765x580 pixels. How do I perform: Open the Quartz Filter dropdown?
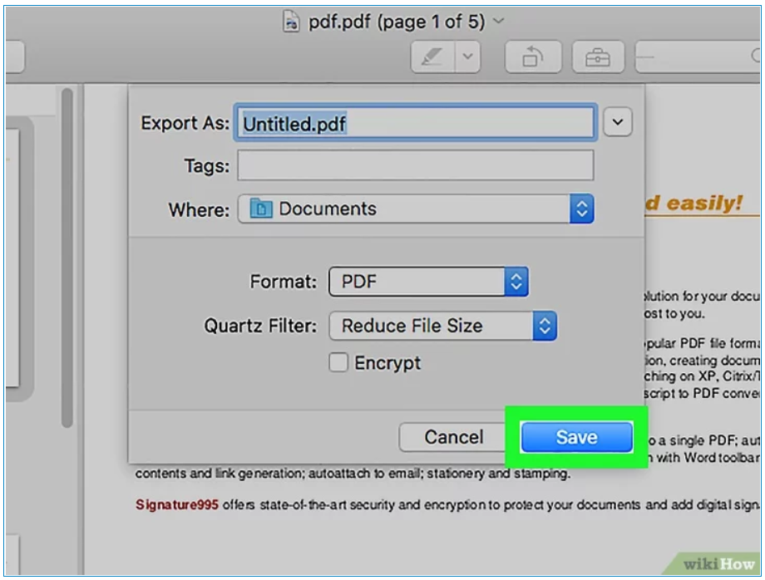442,326
